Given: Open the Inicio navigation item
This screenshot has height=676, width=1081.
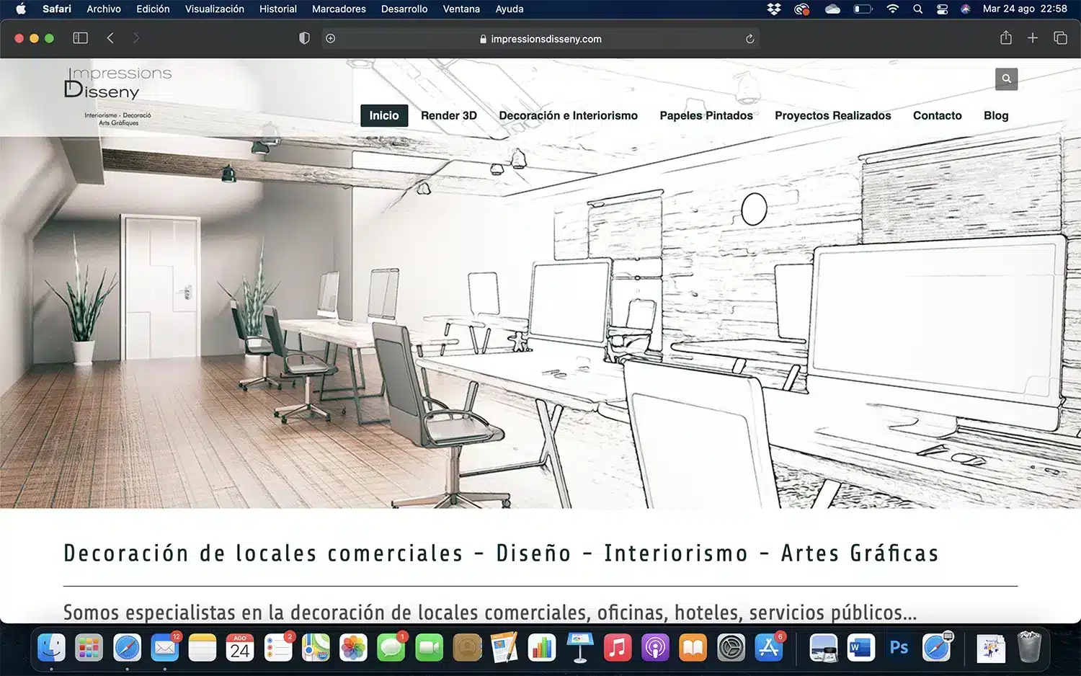Looking at the screenshot, I should tap(383, 115).
